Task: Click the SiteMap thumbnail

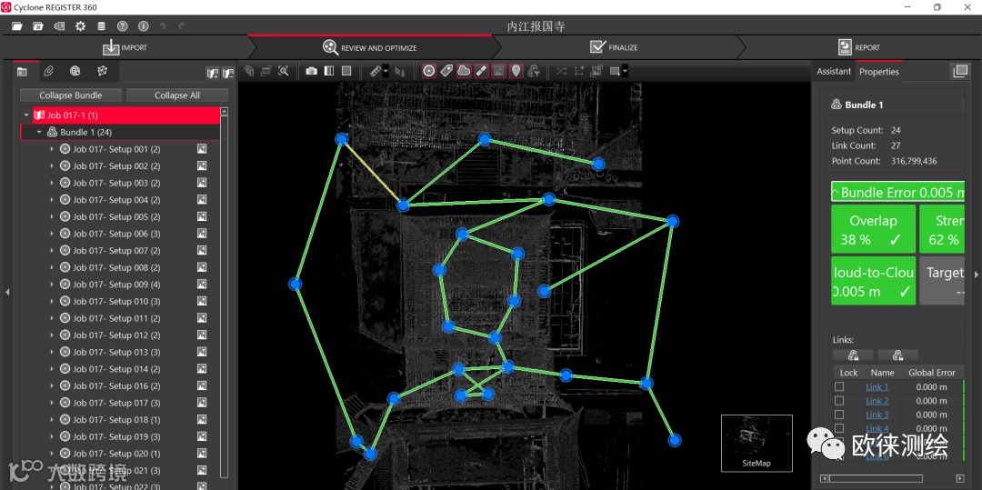Action: click(757, 443)
